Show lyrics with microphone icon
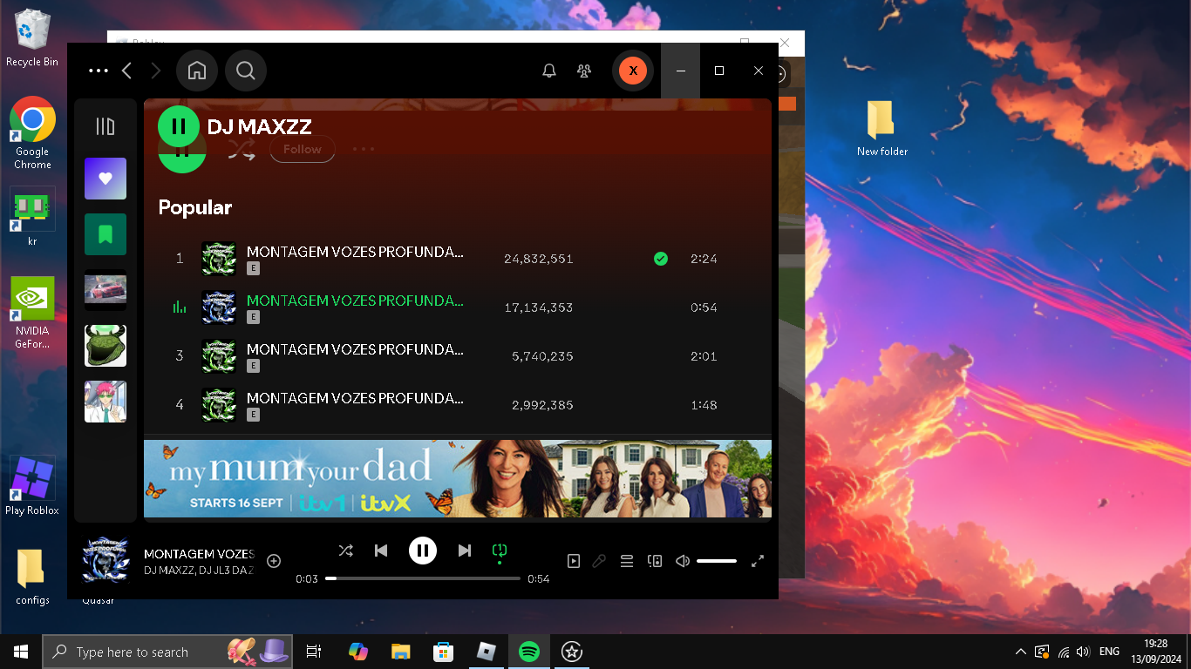This screenshot has height=669, width=1191. [599, 561]
